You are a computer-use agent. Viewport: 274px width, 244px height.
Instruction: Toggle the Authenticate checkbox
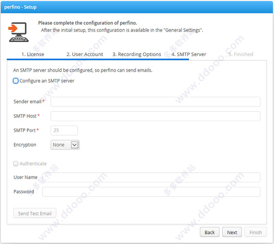(16, 164)
